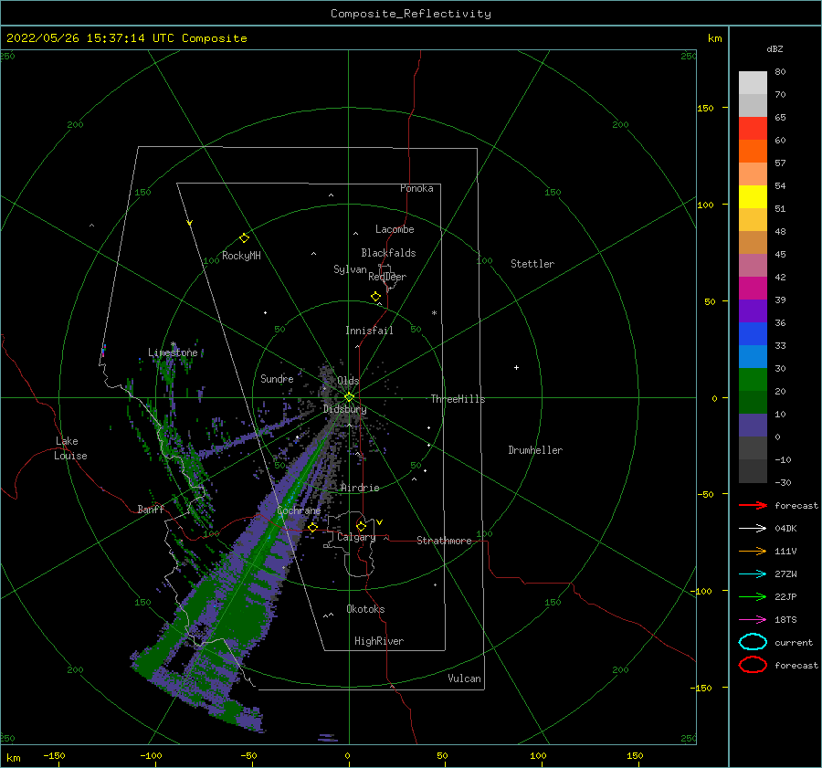Click the Innisfail city label
The width and height of the screenshot is (822, 768).
(369, 331)
